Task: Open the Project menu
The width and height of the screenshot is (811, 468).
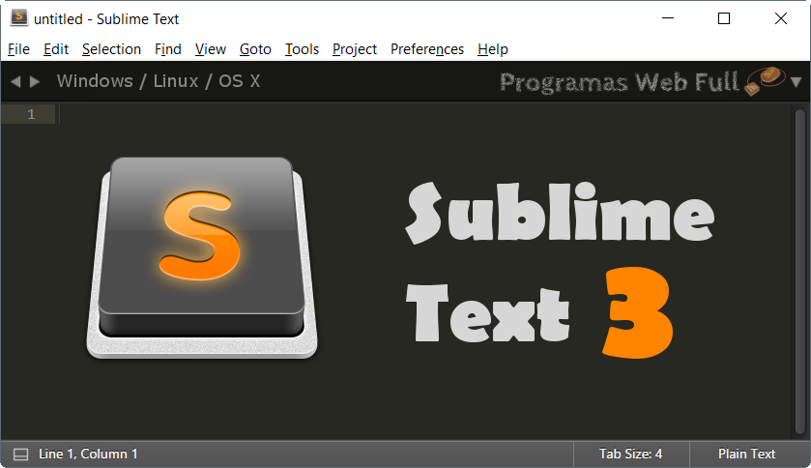Action: tap(355, 49)
